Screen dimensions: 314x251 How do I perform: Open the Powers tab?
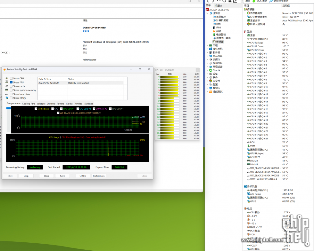60,104
